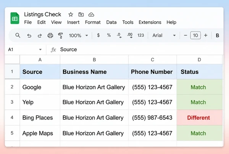
Task: Open more number formats 123
Action: [140, 35]
